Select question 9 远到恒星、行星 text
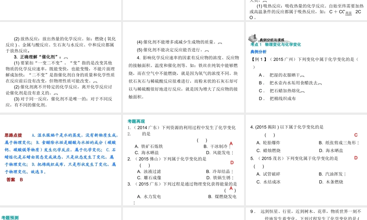 click(306, 215)
